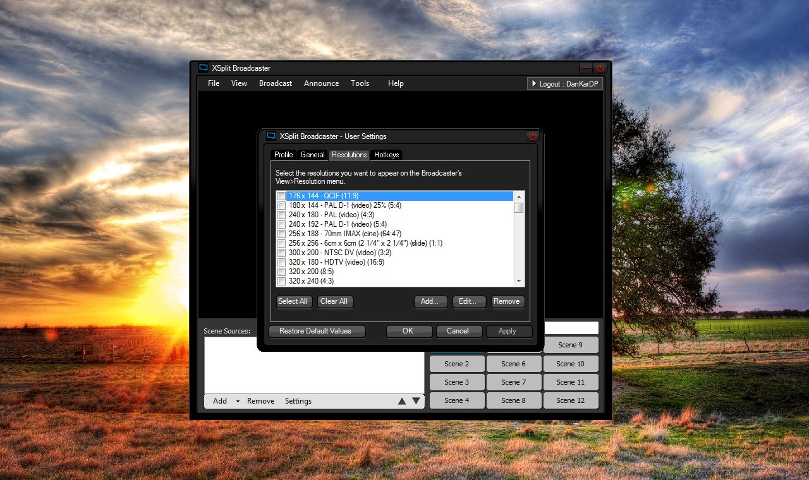809x480 pixels.
Task: Click Remove in Scene Sources toolbar
Action: coord(261,401)
